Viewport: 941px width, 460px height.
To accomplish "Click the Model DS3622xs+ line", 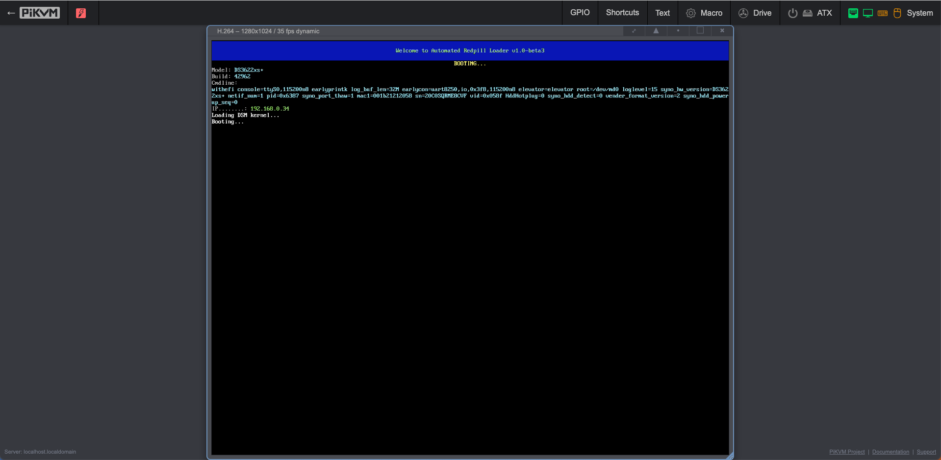I will [x=237, y=70].
